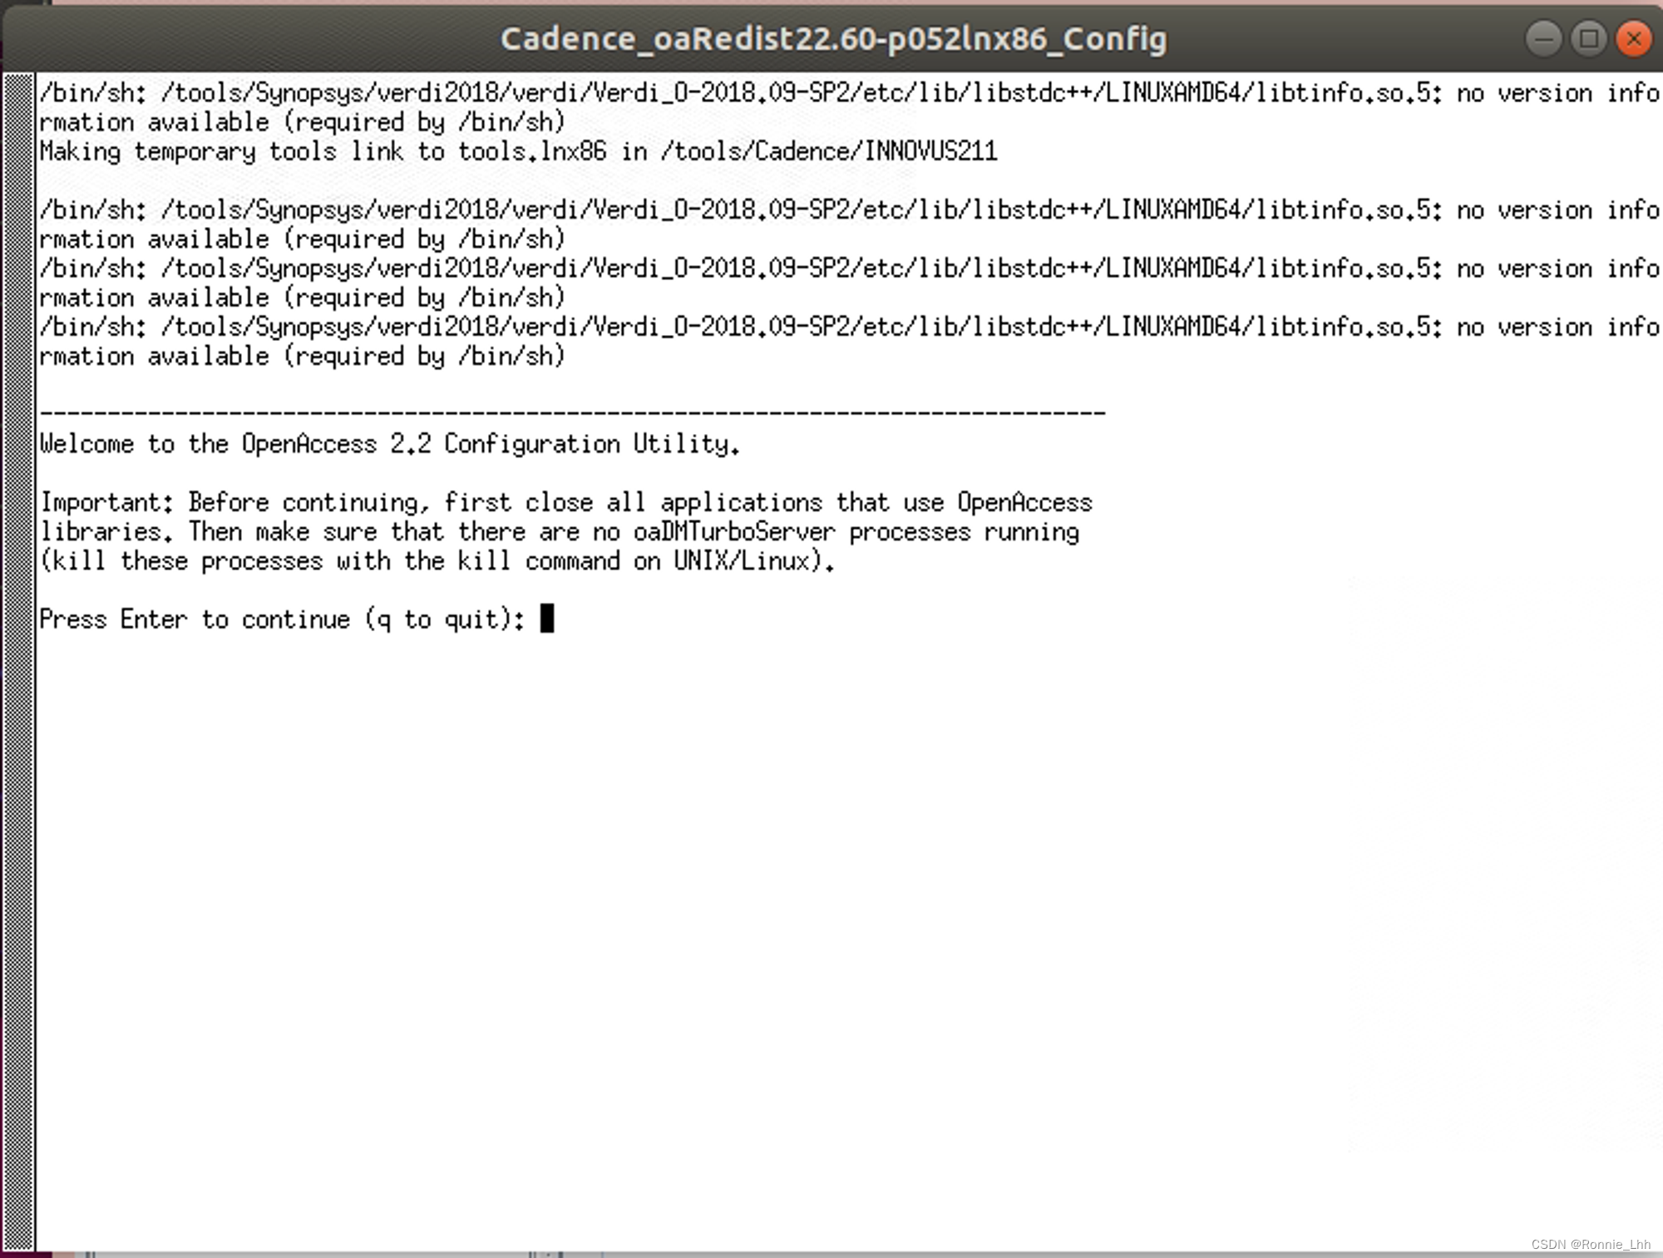Click 'Welcome to the OpenAccess 2.2 Configuration Utility.'
Screen dimensions: 1663x1258
[x=390, y=444]
